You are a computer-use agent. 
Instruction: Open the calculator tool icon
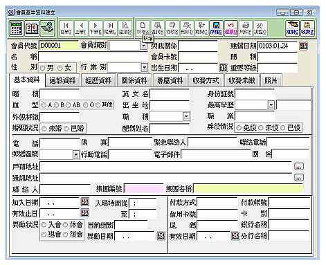point(16,28)
